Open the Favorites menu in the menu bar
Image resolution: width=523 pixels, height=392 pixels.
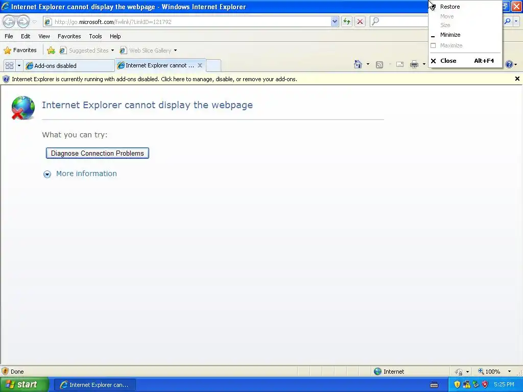click(69, 36)
